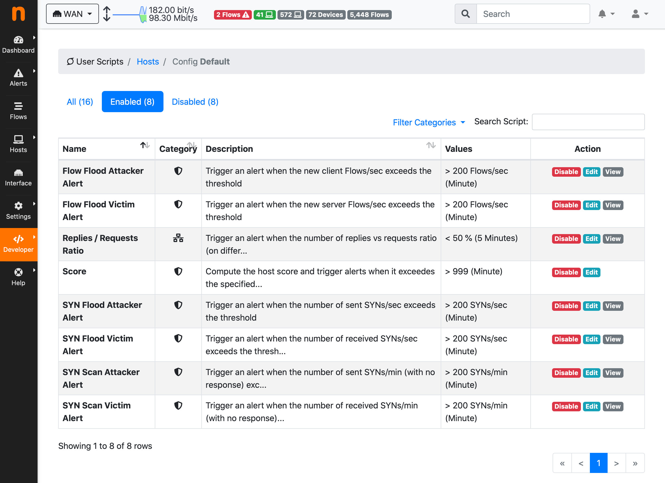Screen dimensions: 665x483
Task: Click the Help lifebuoy icon
Action: (x=18, y=272)
